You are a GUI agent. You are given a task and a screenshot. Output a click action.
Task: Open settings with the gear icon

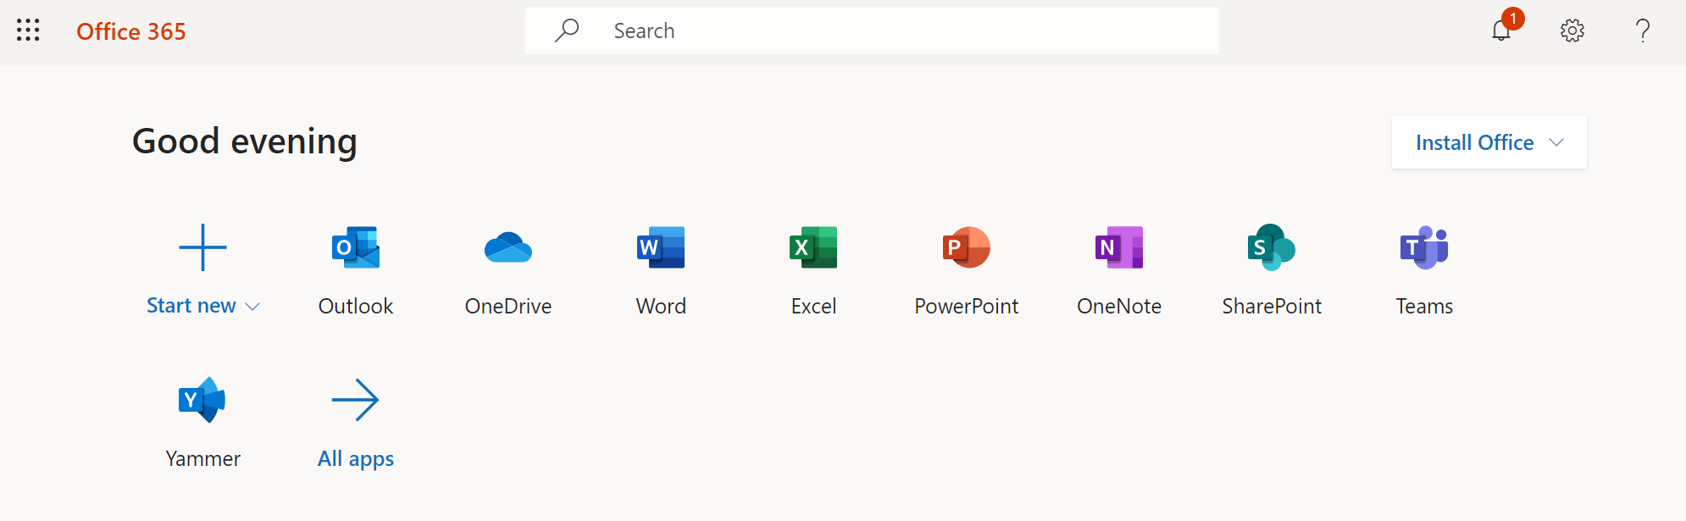pyautogui.click(x=1572, y=31)
